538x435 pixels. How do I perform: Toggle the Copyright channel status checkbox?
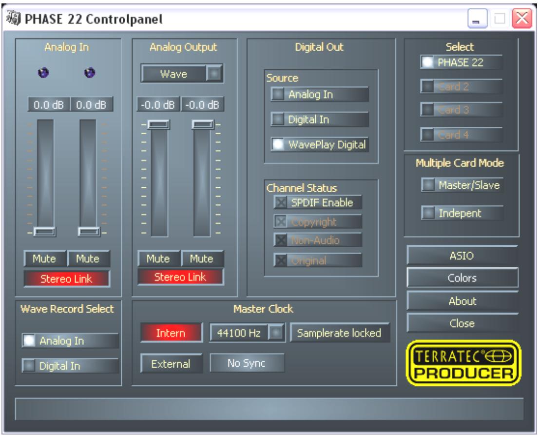click(318, 221)
